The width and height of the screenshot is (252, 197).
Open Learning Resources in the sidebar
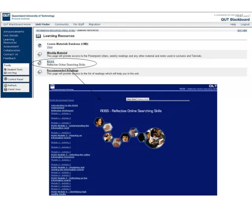[x=10, y=41]
